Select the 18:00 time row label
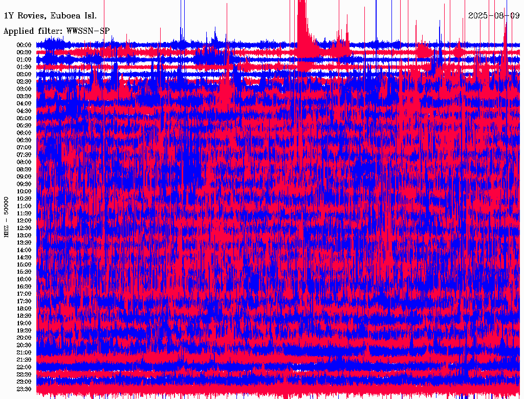The height and width of the screenshot is (399, 524). (24, 308)
